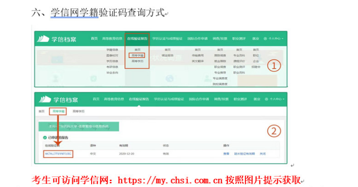Choose 就业跟踪 in the dropdown list

coord(220,61)
